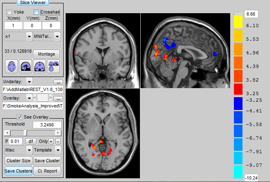
Task: Click the sagittal brain slice image
Action: click(185, 51)
